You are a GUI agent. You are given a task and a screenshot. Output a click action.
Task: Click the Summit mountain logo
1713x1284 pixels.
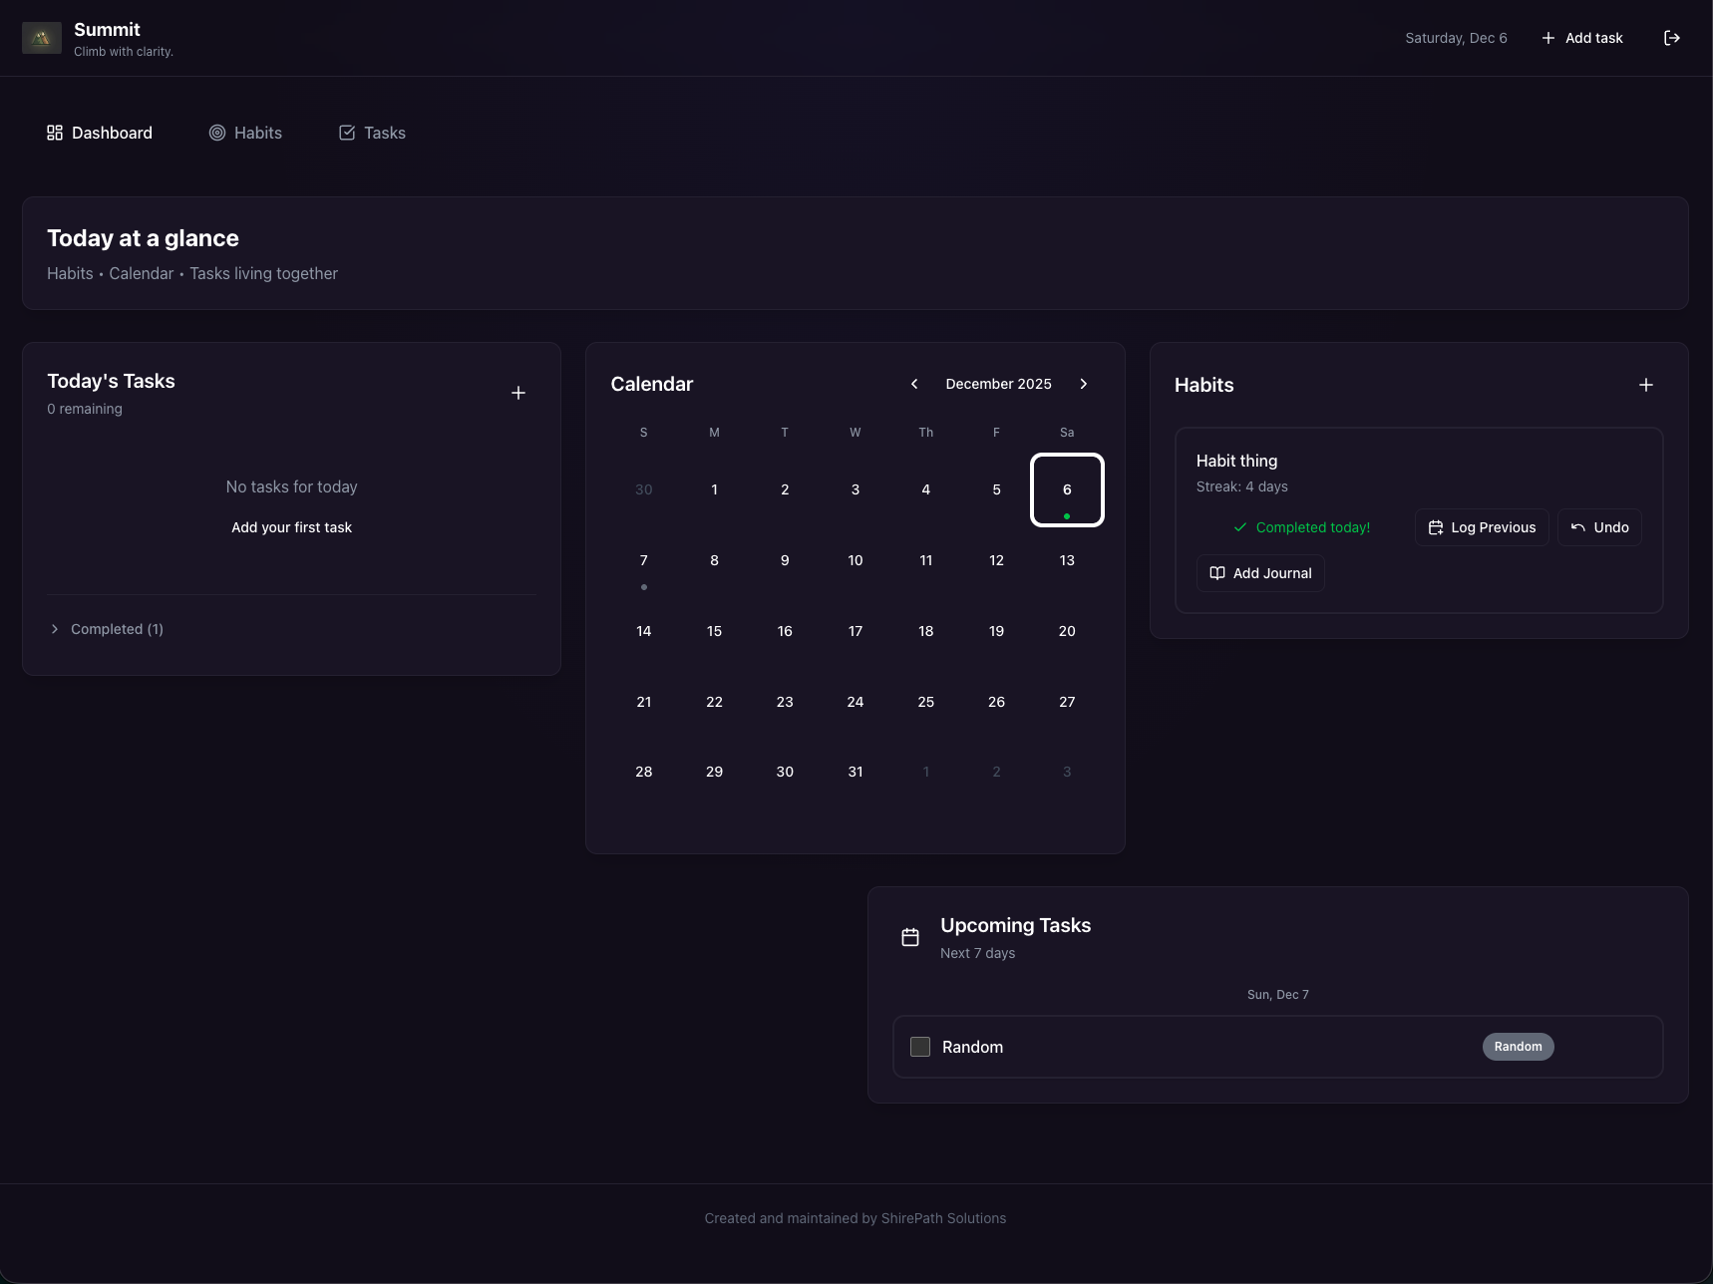click(x=42, y=37)
